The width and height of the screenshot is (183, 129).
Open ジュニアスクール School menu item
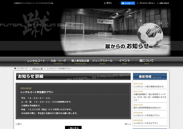tap(102, 62)
